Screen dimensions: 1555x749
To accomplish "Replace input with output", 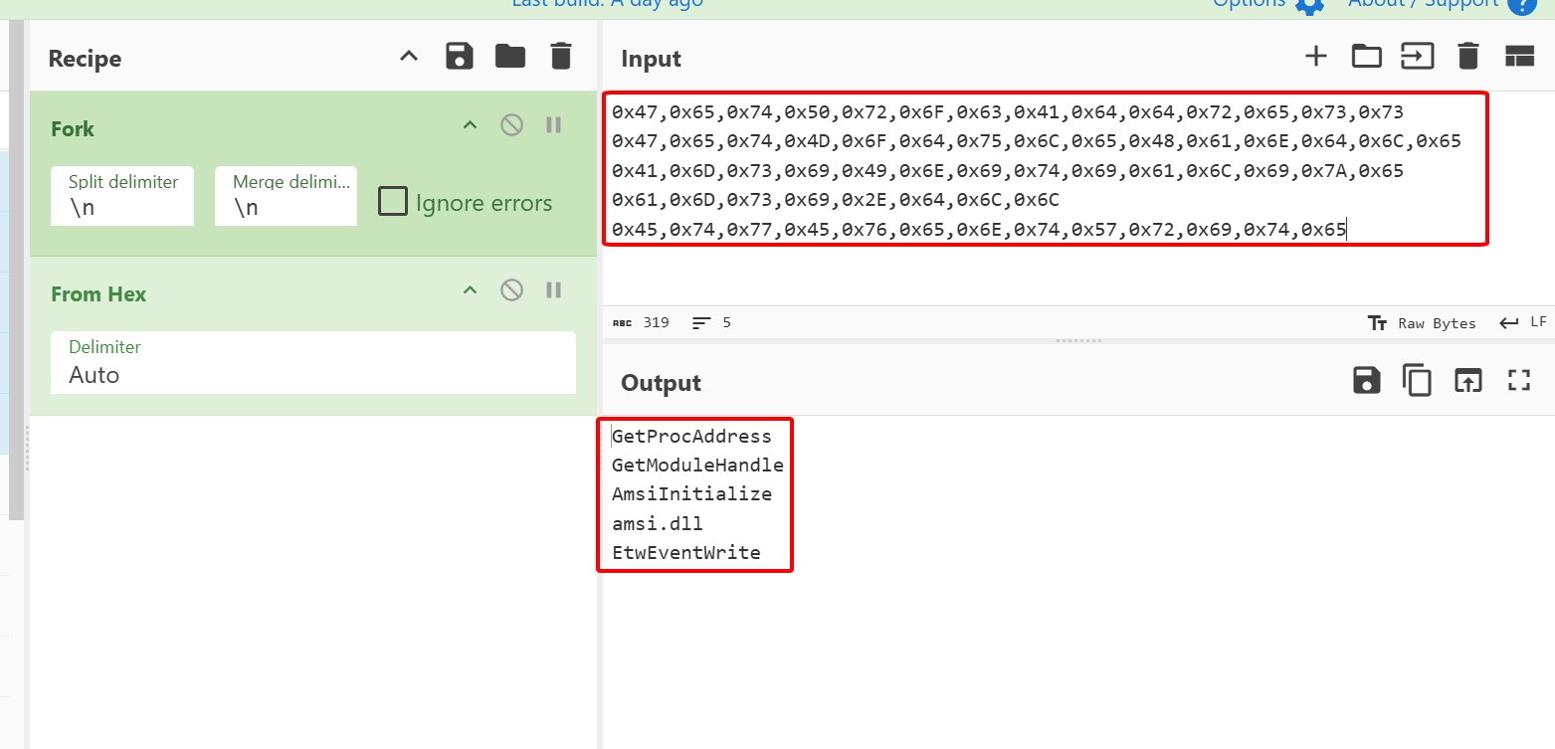I will pos(1468,380).
